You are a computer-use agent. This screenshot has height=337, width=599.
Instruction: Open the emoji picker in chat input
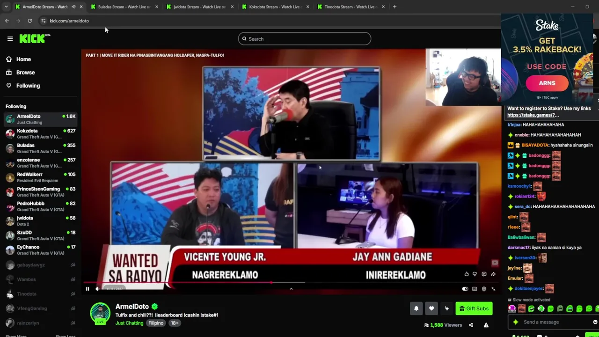595,322
